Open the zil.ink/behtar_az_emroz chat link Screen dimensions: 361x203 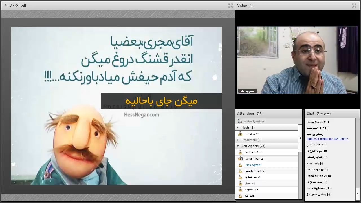tap(327, 139)
